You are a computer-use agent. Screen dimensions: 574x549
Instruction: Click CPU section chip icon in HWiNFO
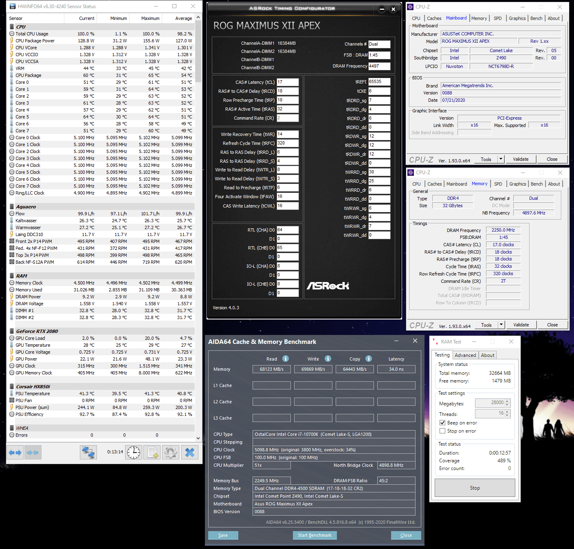[x=12, y=27]
